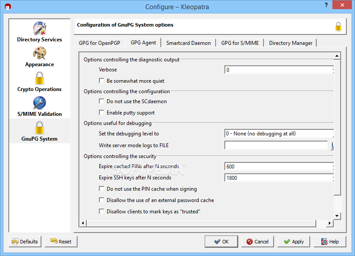The width and height of the screenshot is (355, 256).
Task: Click the Expire SSH keys after N seconds label
Action: 135,178
